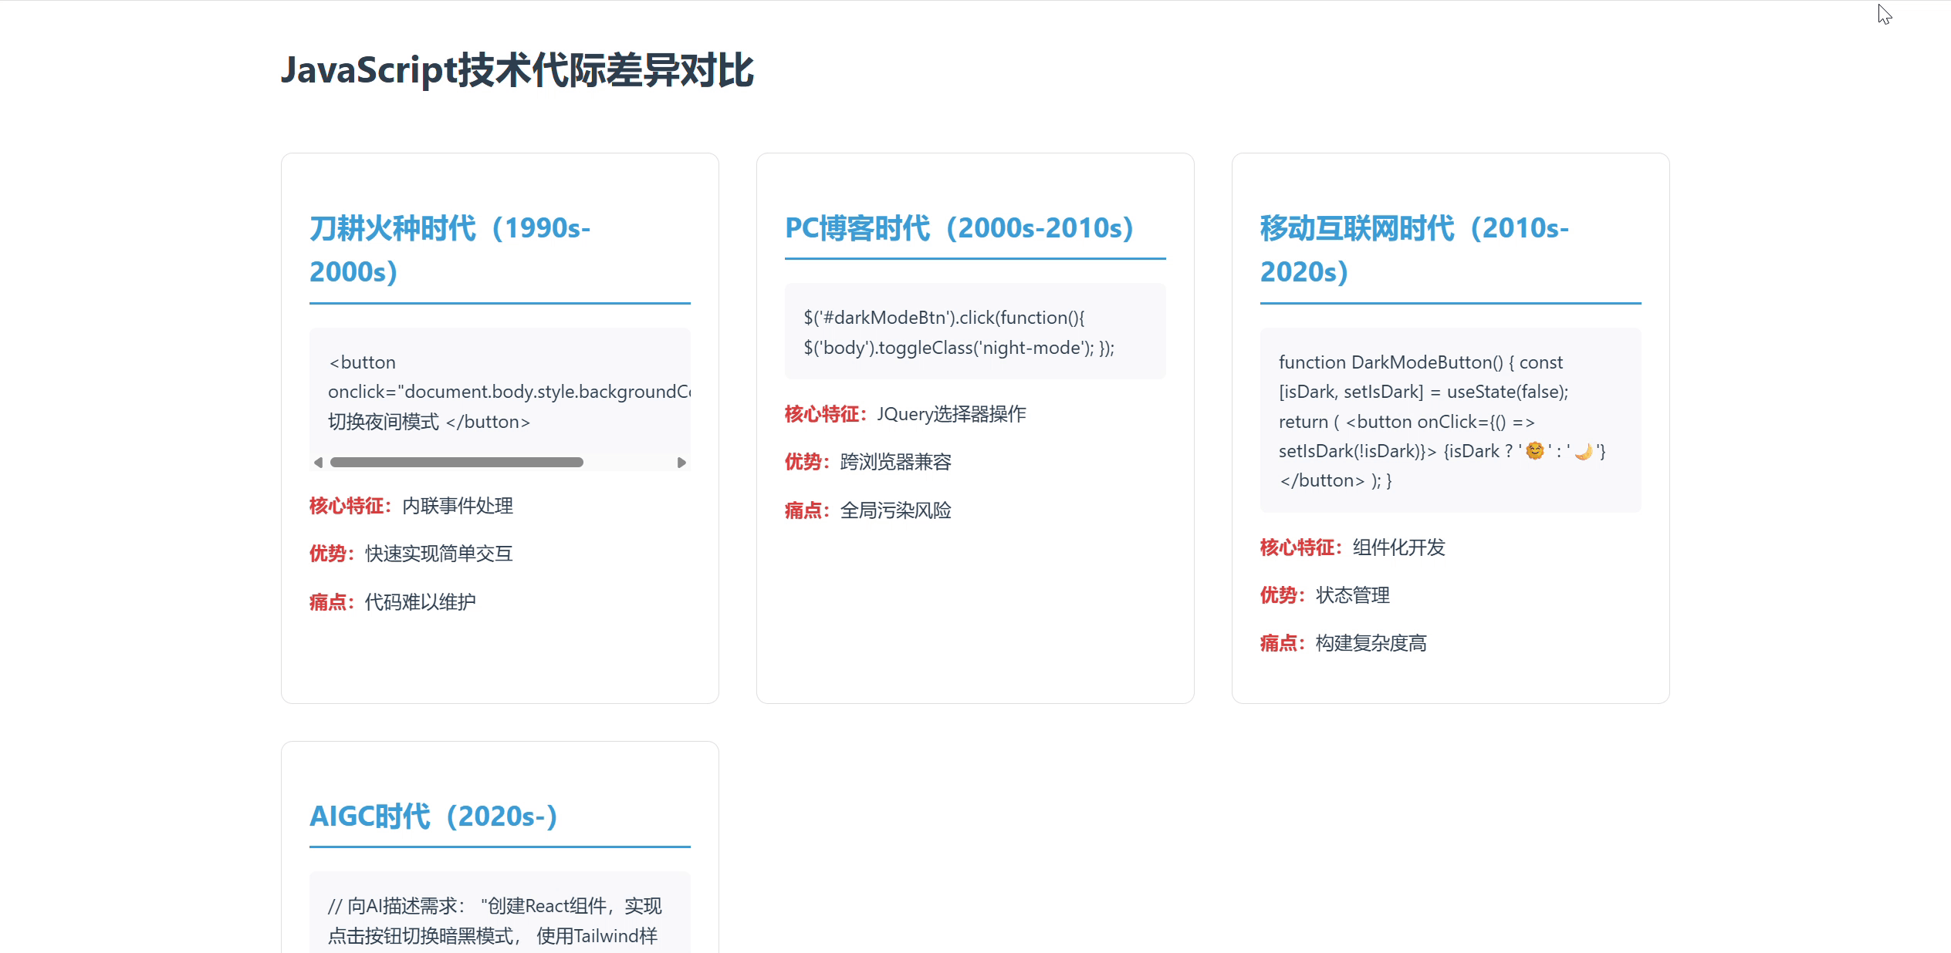Viewport: 1951px width, 953px height.
Task: Click the 🤗 emoji in the React code snippet
Action: 1533,451
